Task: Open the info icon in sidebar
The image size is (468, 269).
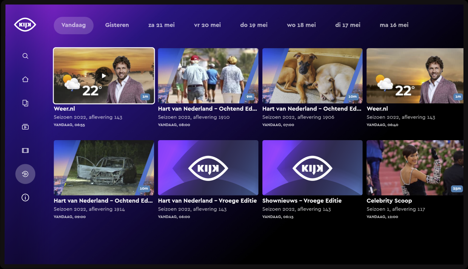Action: coord(25,198)
